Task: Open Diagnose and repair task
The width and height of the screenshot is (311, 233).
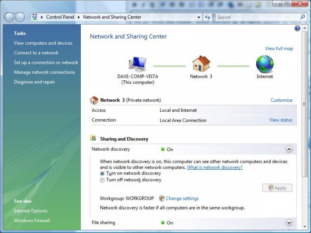Action: (34, 82)
